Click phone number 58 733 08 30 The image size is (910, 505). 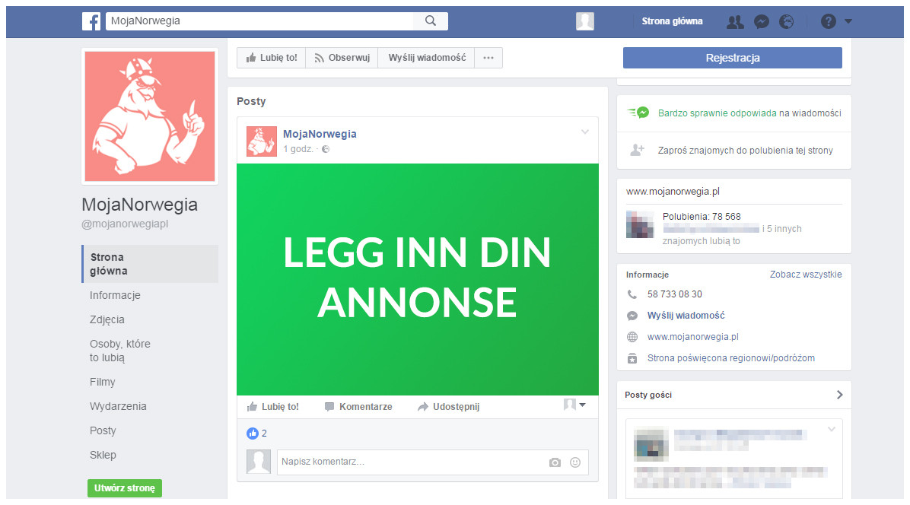[x=674, y=294]
